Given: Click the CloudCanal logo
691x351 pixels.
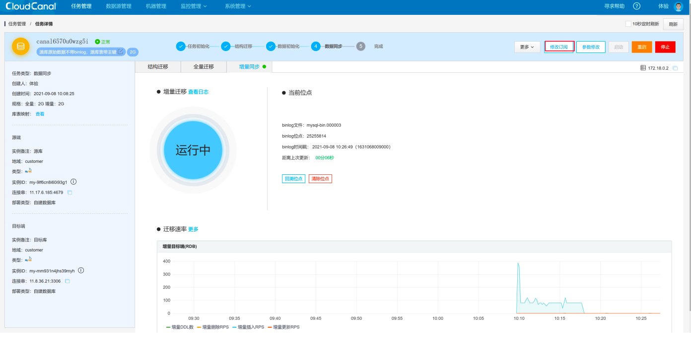Looking at the screenshot, I should [x=31, y=6].
